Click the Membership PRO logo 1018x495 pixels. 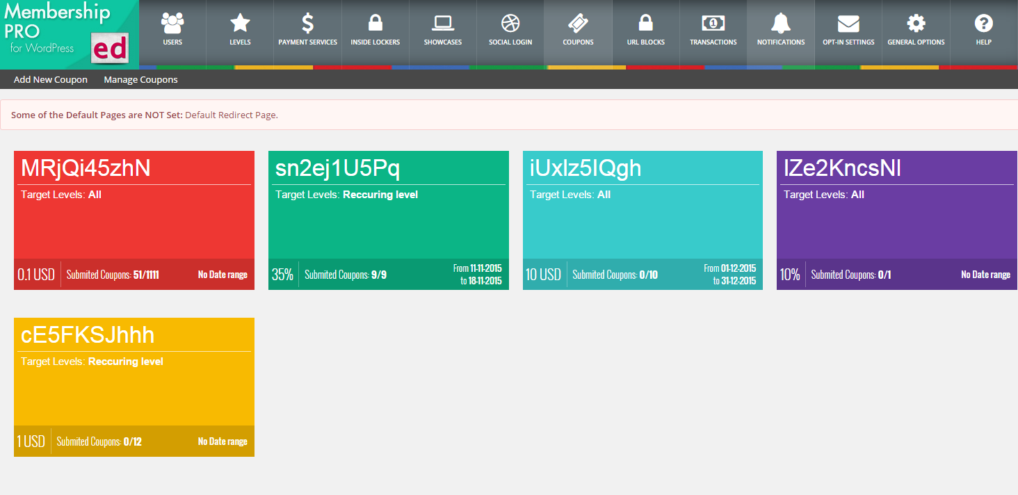(70, 34)
